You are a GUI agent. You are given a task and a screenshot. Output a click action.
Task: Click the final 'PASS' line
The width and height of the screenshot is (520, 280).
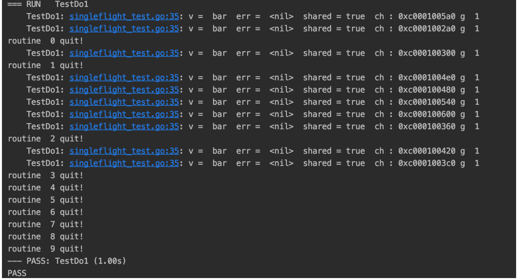pyautogui.click(x=17, y=273)
